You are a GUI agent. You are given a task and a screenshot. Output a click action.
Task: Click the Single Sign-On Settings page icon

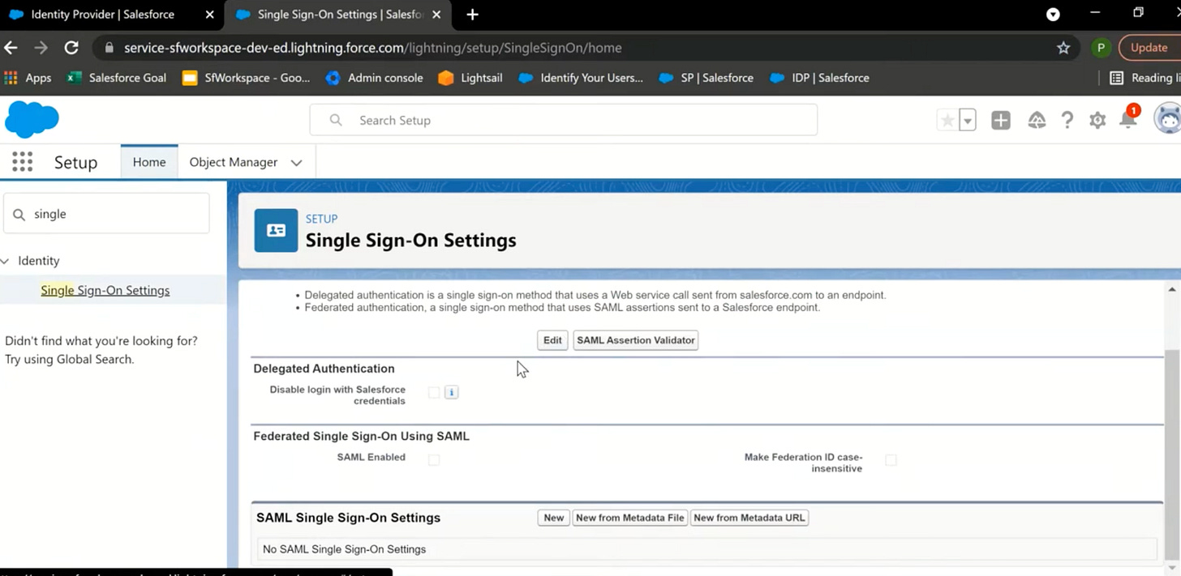tap(276, 230)
